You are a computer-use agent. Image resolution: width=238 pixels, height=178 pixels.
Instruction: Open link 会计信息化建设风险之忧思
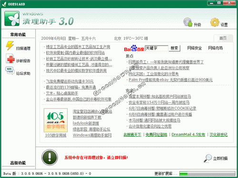point(150,126)
